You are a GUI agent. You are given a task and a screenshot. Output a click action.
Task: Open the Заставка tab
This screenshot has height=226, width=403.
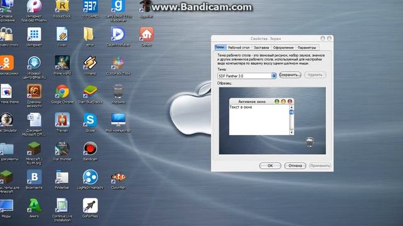click(x=261, y=48)
